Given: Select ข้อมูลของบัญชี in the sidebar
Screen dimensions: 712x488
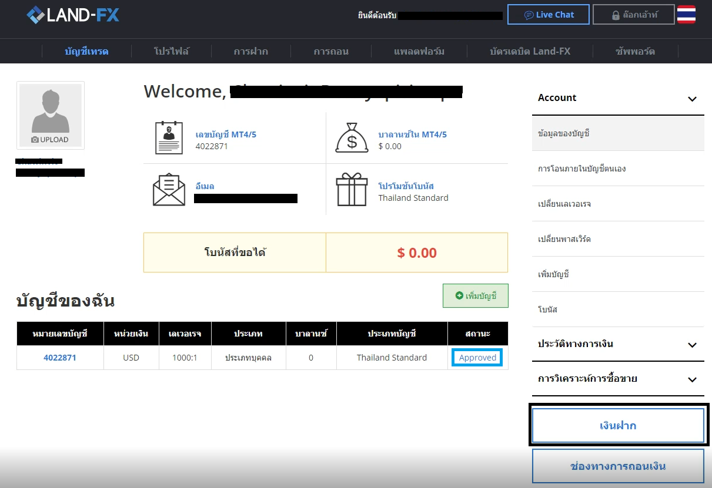Looking at the screenshot, I should tap(618, 133).
